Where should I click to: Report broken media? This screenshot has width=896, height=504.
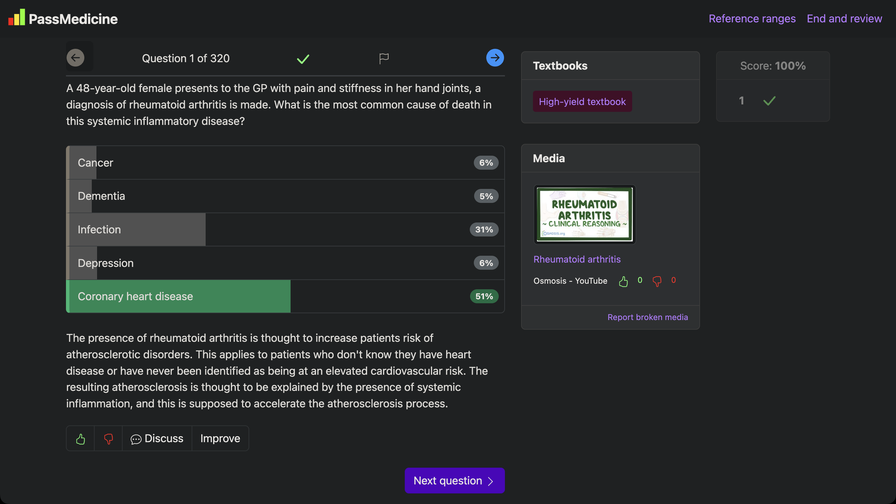coord(647,317)
